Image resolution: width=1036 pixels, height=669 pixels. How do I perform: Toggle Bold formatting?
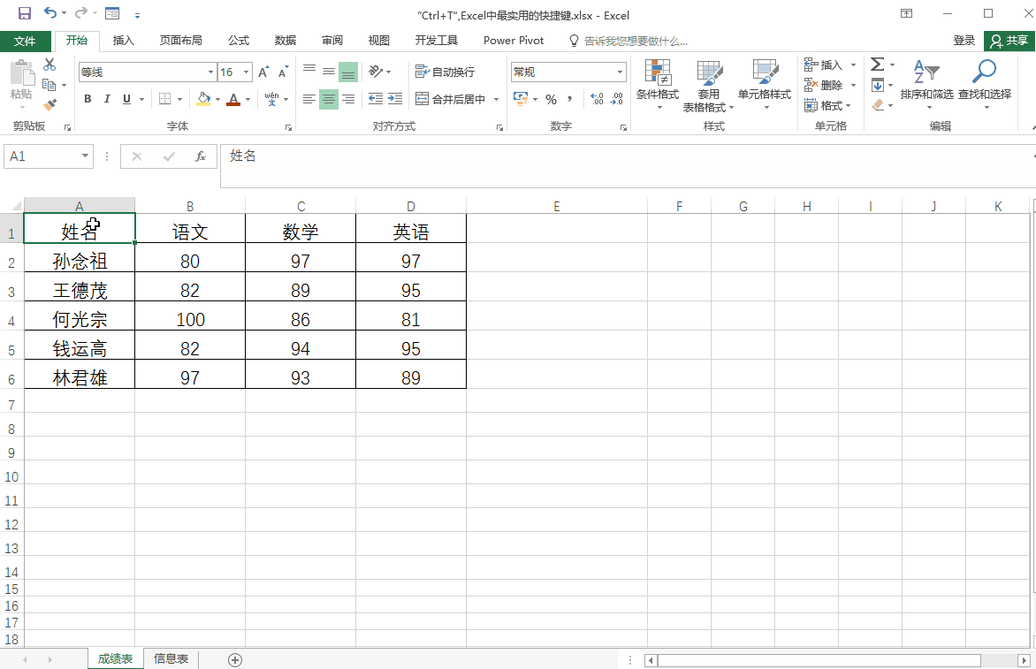pyautogui.click(x=88, y=99)
